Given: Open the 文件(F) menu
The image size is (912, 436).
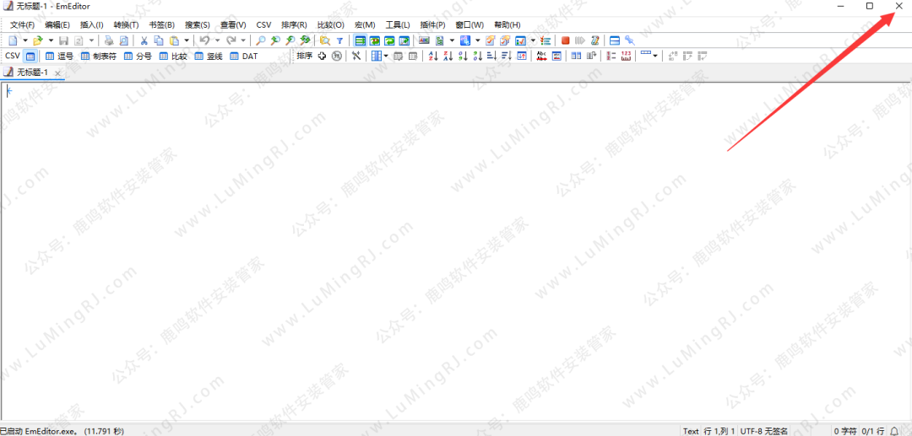Looking at the screenshot, I should tap(22, 25).
